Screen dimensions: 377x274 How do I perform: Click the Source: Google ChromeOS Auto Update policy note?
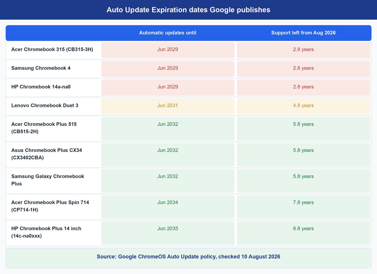pos(188,258)
